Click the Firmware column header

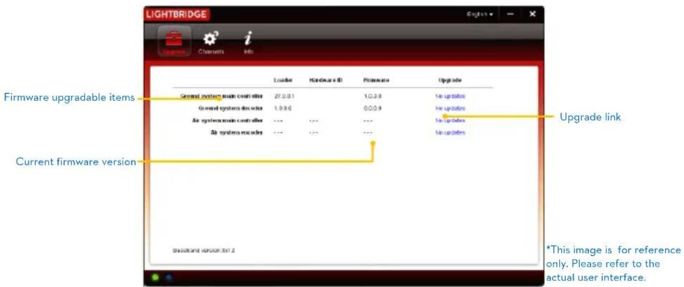(376, 80)
